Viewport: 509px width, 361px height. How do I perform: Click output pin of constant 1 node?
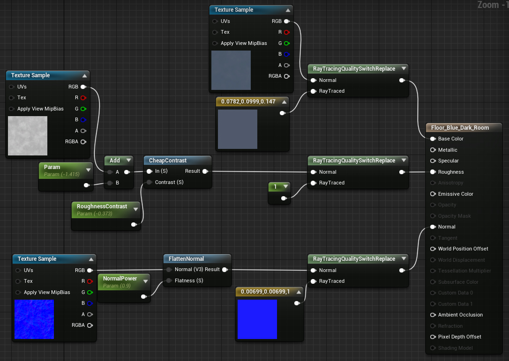(x=284, y=198)
